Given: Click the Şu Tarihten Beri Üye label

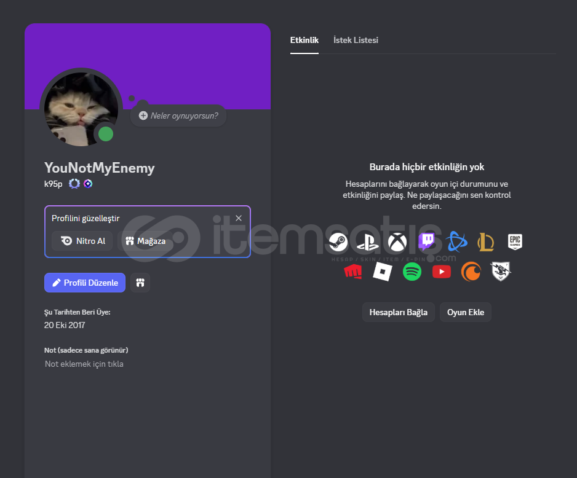Looking at the screenshot, I should coord(78,312).
